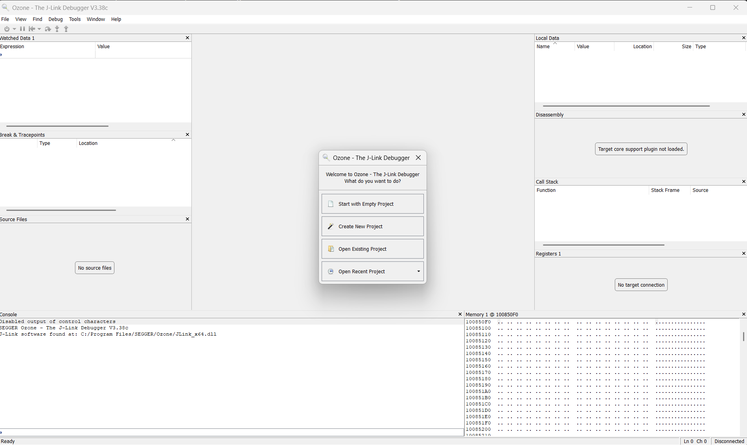Click the reset program toolbar icon
747x445 pixels.
pyautogui.click(x=32, y=29)
